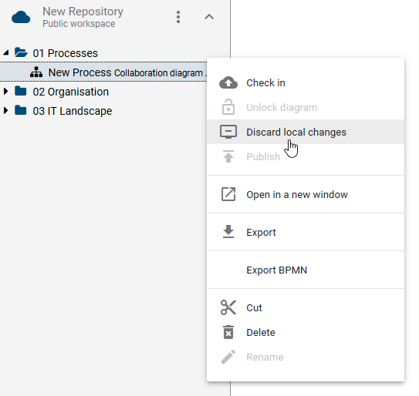The height and width of the screenshot is (396, 419).
Task: Click the Delete trash bin icon
Action: (228, 332)
